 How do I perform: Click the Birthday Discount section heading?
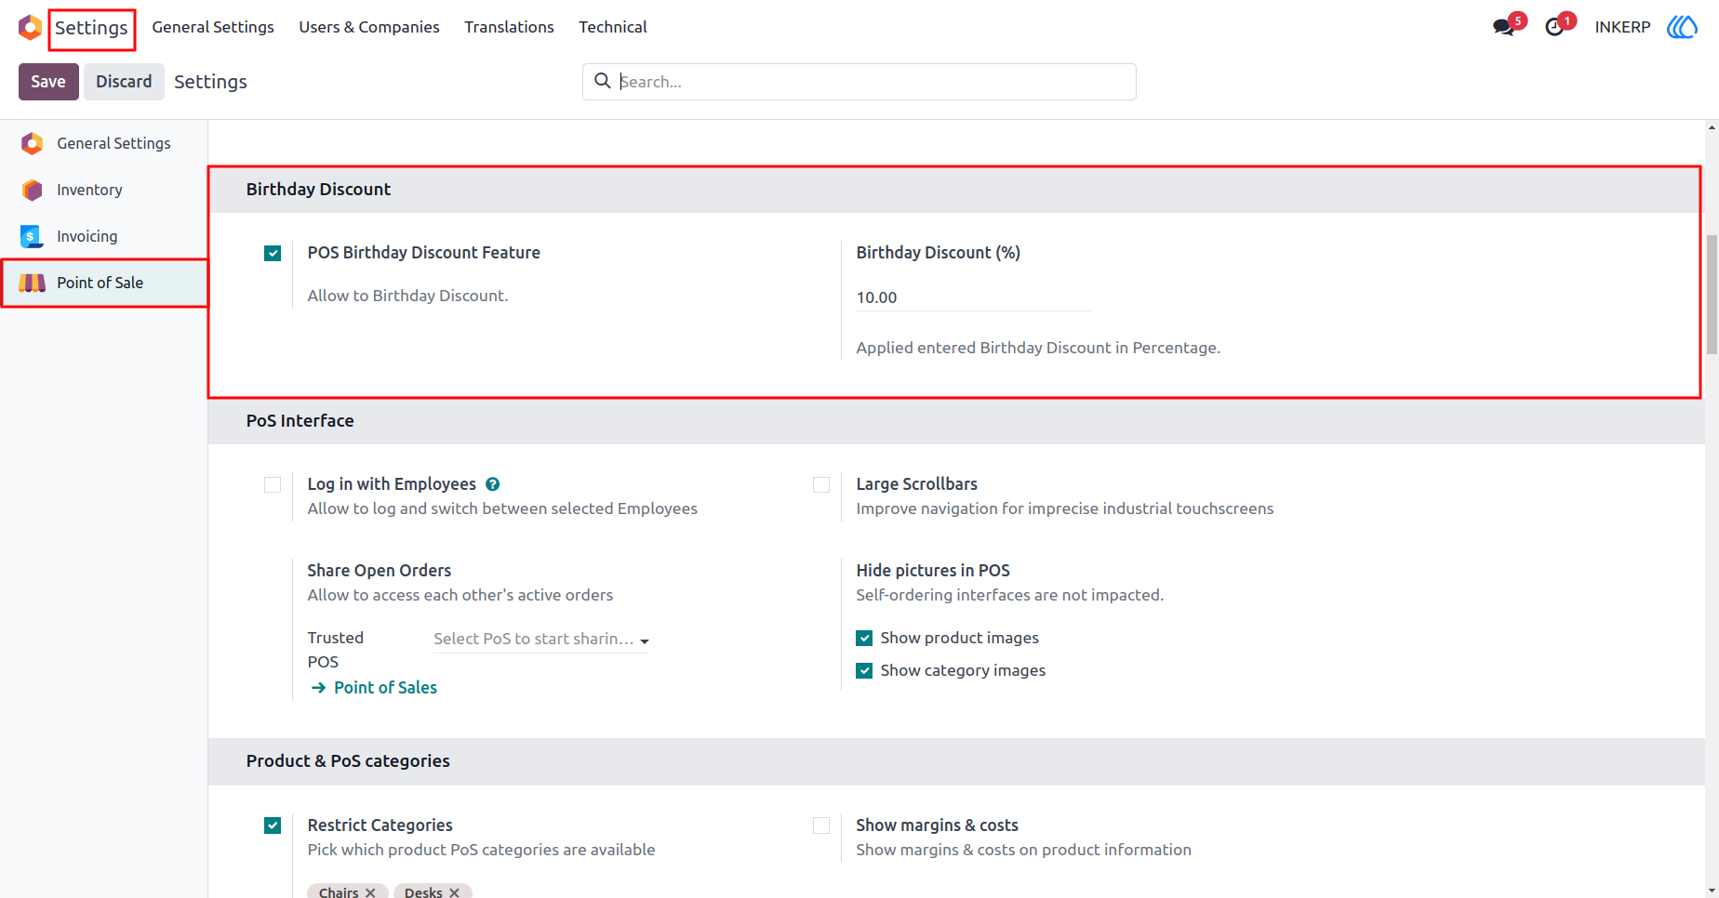tap(318, 190)
